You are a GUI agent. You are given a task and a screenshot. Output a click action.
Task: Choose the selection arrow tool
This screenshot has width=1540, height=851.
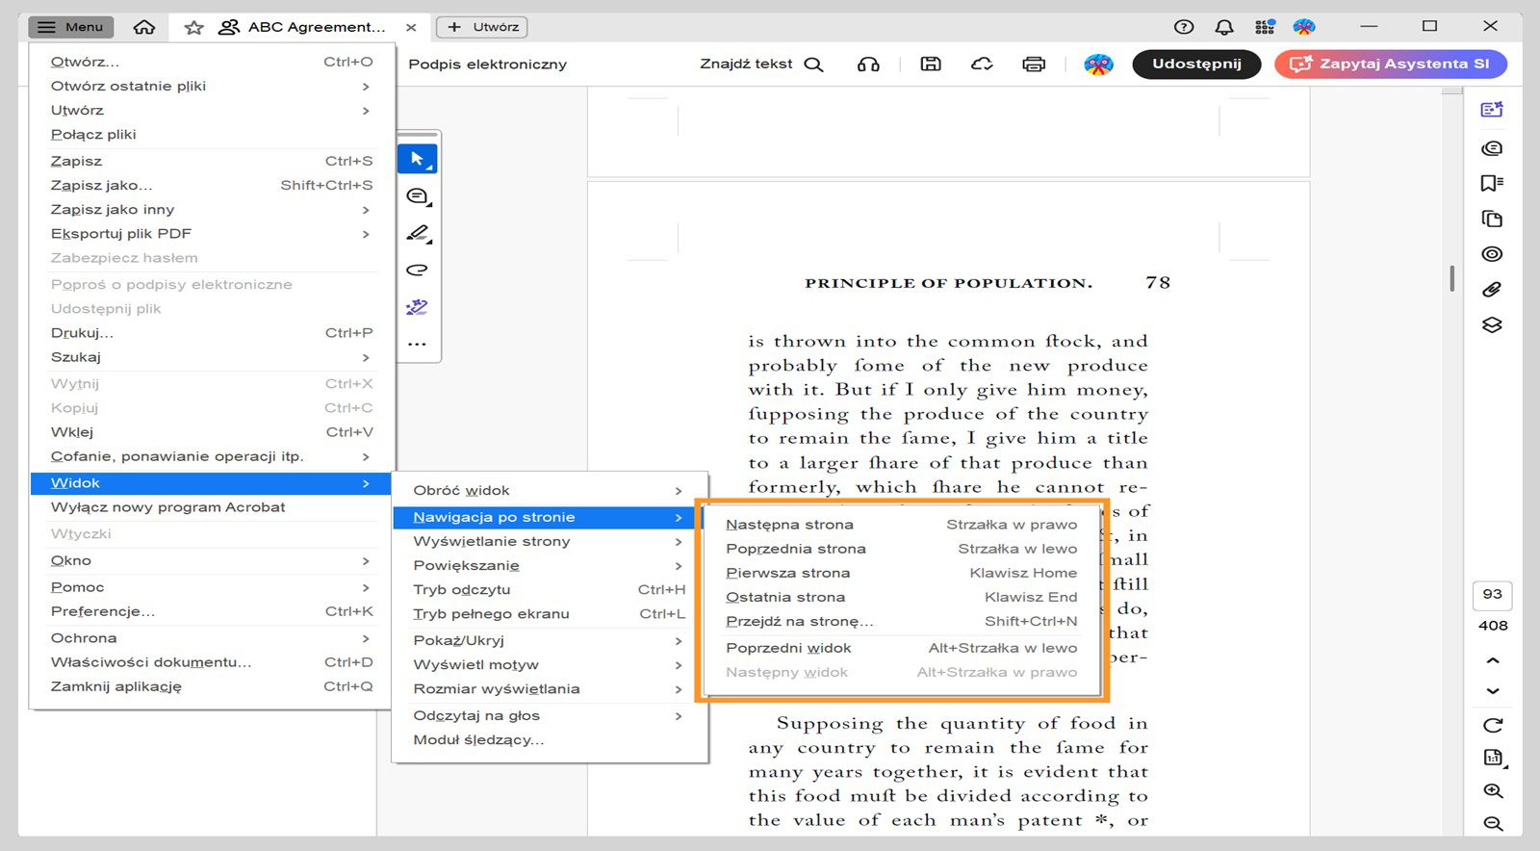point(418,159)
